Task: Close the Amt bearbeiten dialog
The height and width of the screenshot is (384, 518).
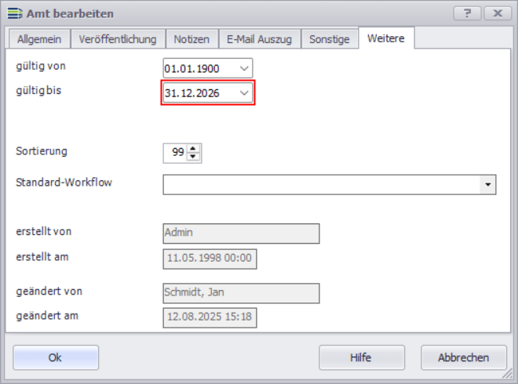Action: point(498,13)
